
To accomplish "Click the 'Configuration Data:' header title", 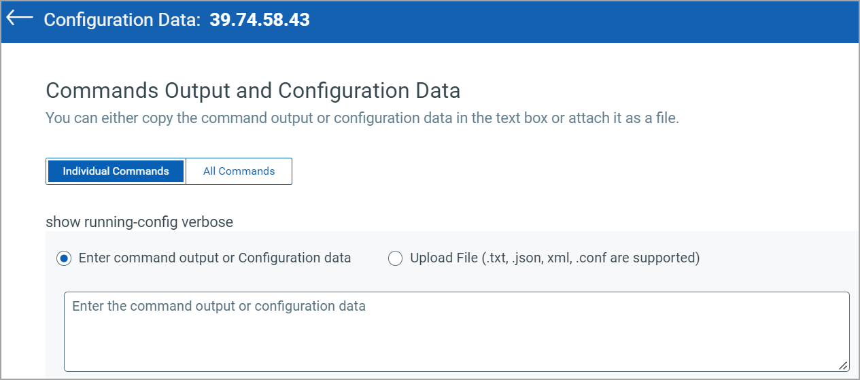I will click(x=122, y=20).
